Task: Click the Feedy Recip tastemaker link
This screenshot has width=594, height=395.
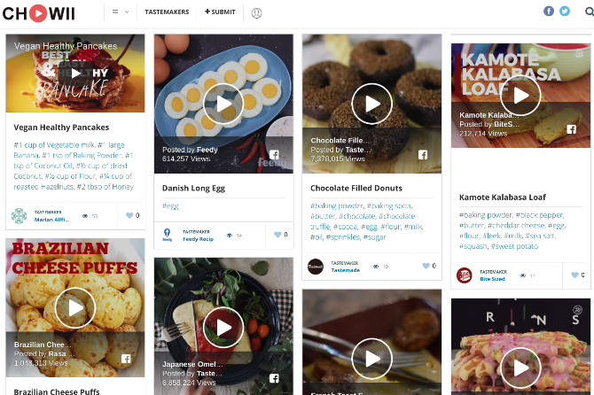Action: tap(198, 239)
